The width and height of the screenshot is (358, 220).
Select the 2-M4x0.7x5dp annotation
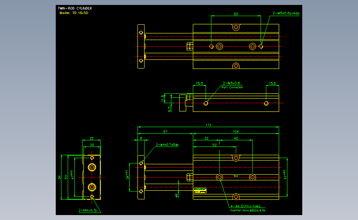coord(167,145)
